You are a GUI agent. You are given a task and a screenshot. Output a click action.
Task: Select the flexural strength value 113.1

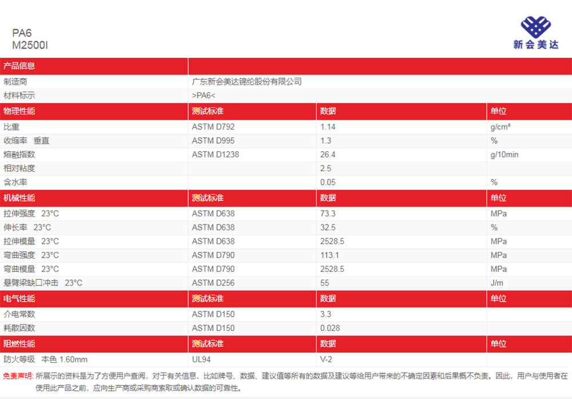tap(329, 255)
